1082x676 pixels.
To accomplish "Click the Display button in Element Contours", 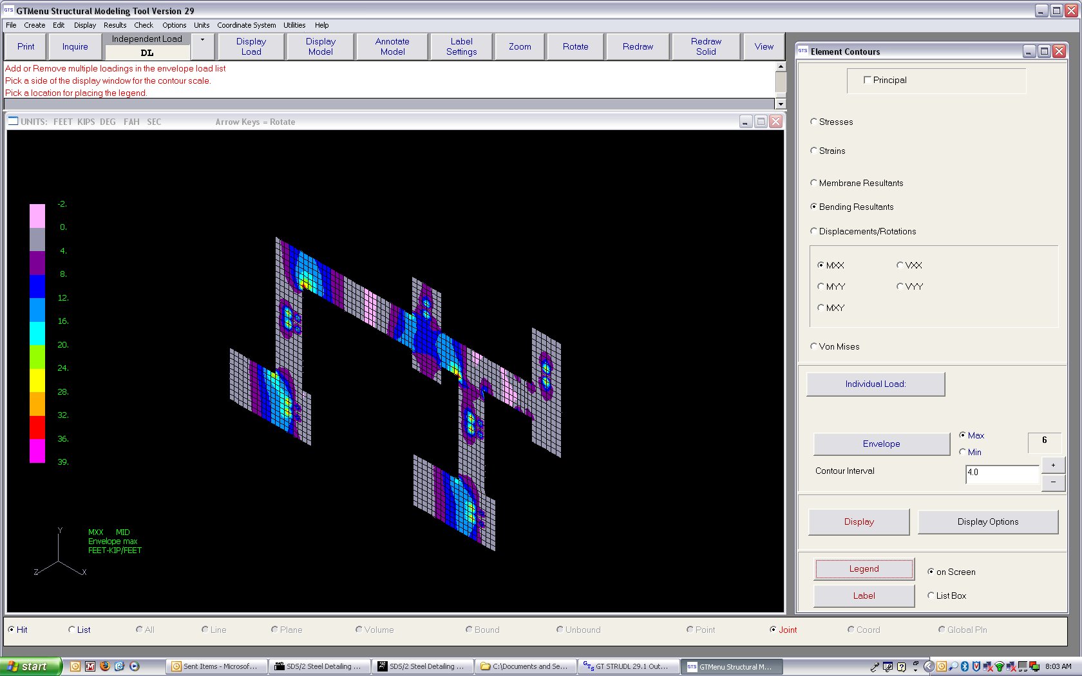I will 859,521.
